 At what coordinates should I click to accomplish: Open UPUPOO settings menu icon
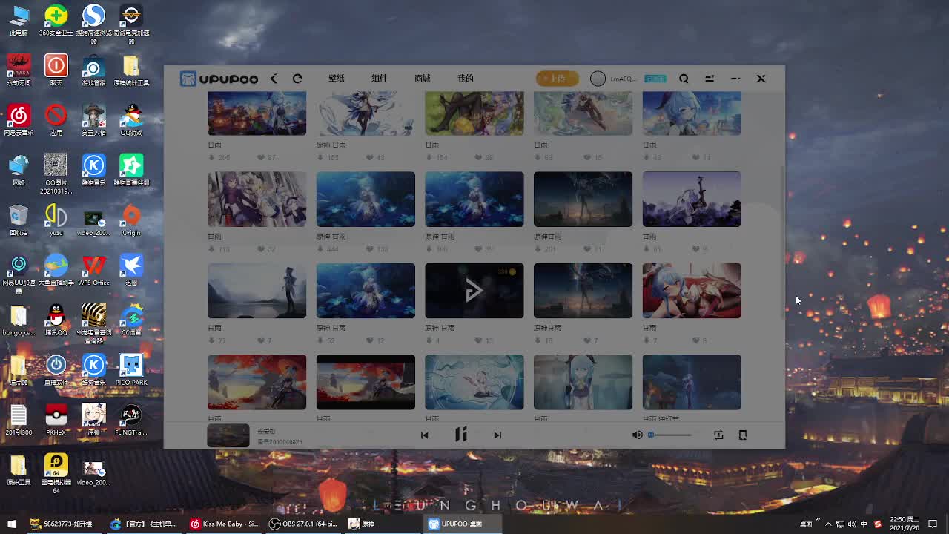click(710, 79)
